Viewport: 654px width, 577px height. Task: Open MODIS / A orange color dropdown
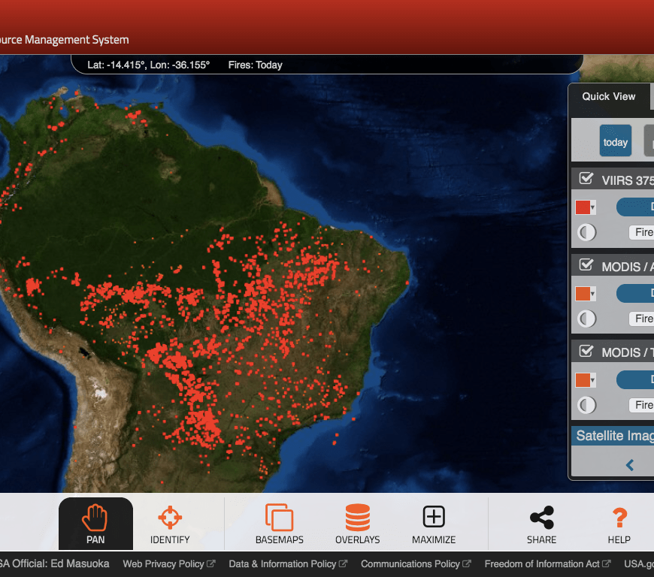[586, 294]
